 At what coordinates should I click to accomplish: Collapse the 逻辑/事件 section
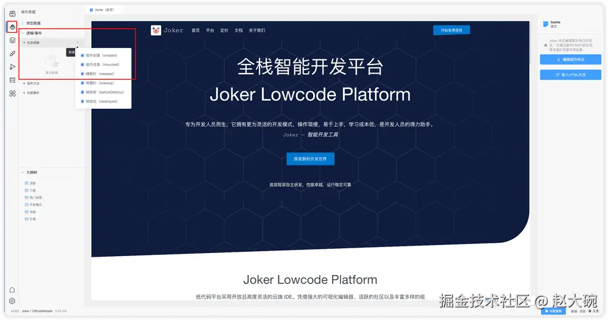click(23, 33)
